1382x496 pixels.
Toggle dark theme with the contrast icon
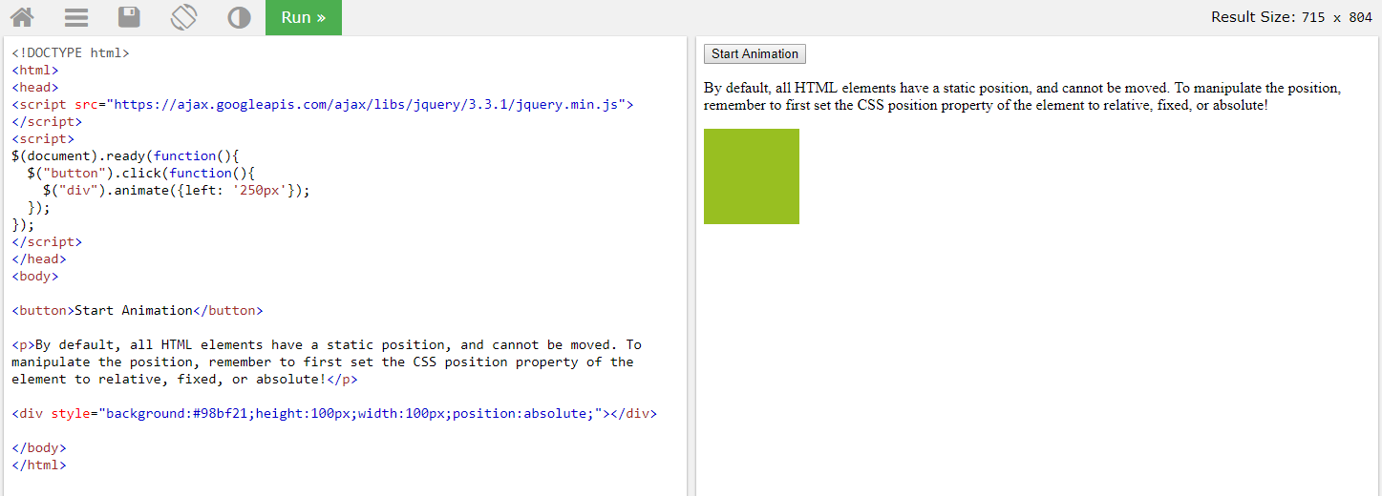(239, 17)
